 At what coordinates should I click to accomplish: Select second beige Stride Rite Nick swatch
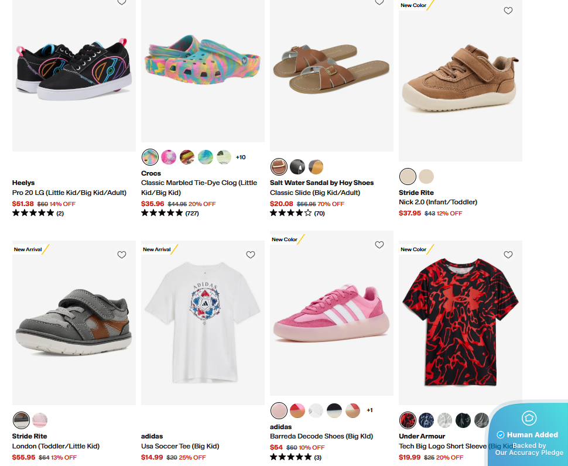tap(426, 177)
